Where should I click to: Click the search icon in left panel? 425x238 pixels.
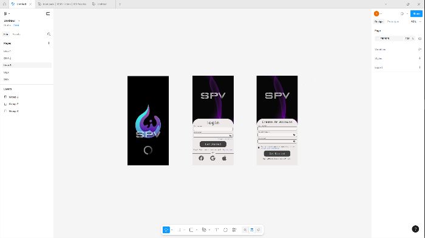point(49,35)
